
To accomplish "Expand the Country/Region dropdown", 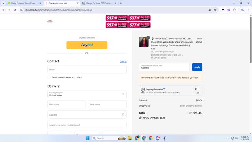I will pyautogui.click(x=87, y=94).
